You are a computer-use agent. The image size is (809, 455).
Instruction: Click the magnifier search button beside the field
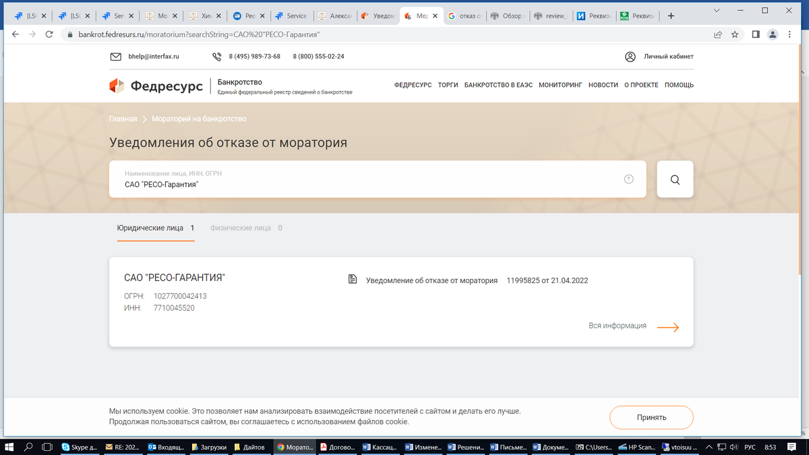pos(675,179)
